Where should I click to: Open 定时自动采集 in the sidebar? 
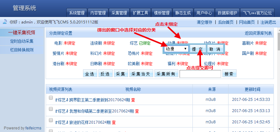[x=22, y=41]
